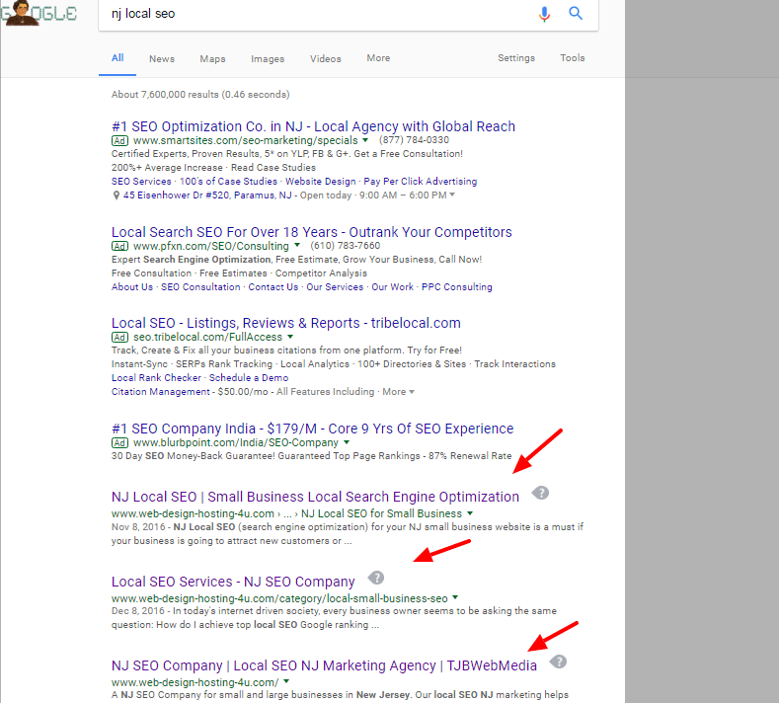Click the Dec 8, 2016 result snippet
The image size is (779, 703).
pyautogui.click(x=334, y=618)
